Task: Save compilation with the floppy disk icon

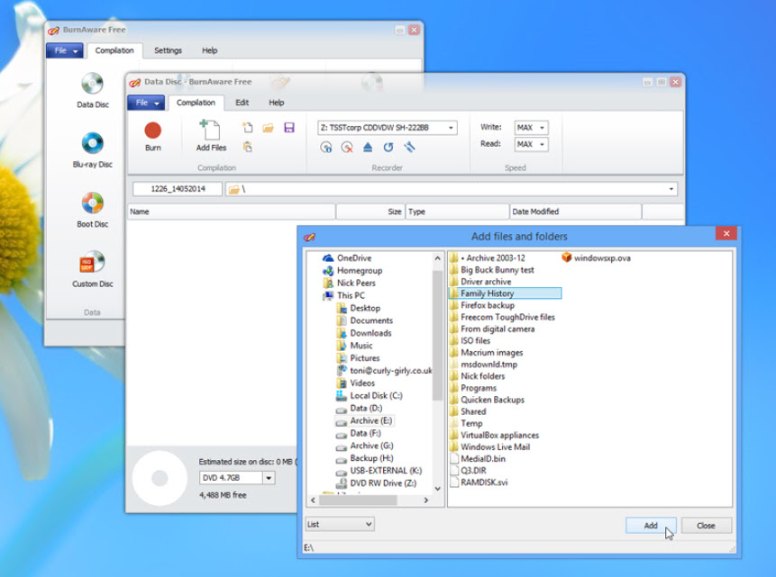Action: pos(289,128)
